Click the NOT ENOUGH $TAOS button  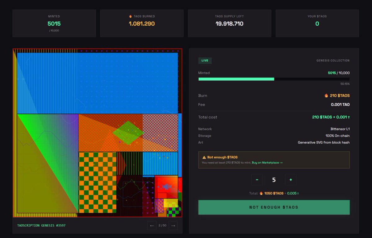pyautogui.click(x=274, y=207)
